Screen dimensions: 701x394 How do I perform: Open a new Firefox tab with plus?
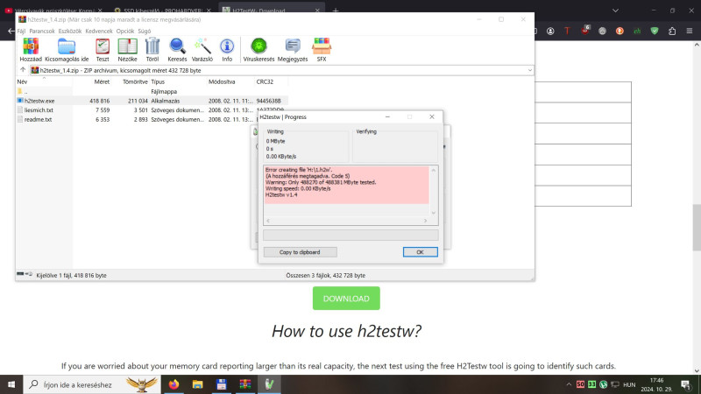tap(336, 11)
